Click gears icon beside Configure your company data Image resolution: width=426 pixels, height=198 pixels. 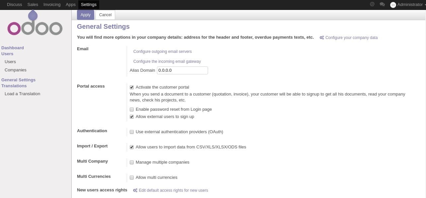322,38
